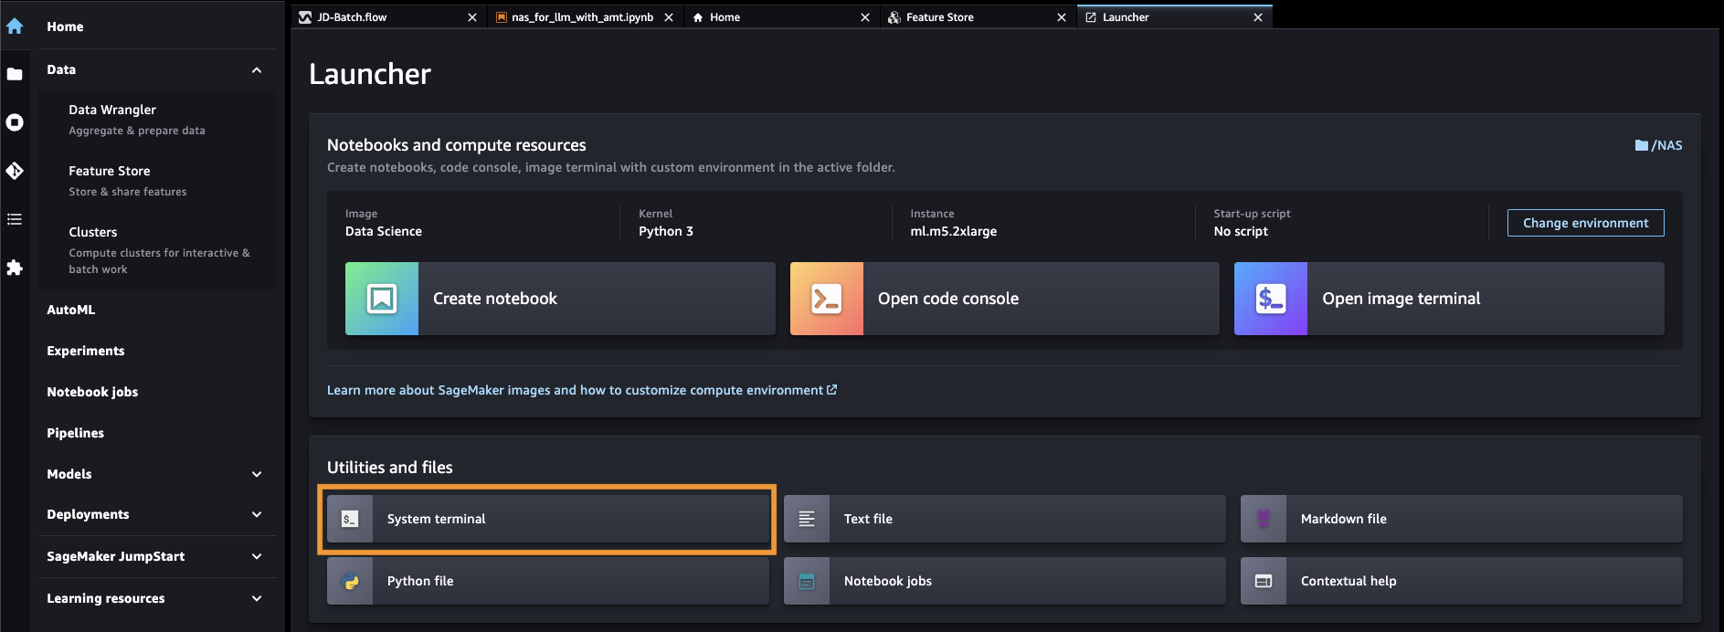Open Contextual help utility

[x=1462, y=581]
